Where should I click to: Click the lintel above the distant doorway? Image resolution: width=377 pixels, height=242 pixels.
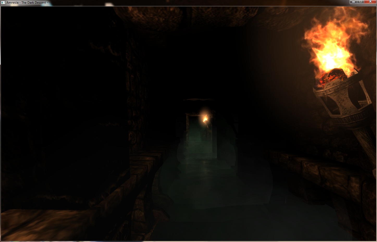pos(197,100)
